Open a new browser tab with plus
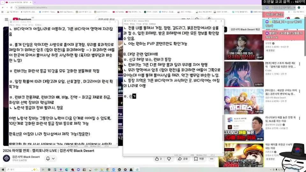This screenshot has width=306, height=172. (x=35, y=2)
